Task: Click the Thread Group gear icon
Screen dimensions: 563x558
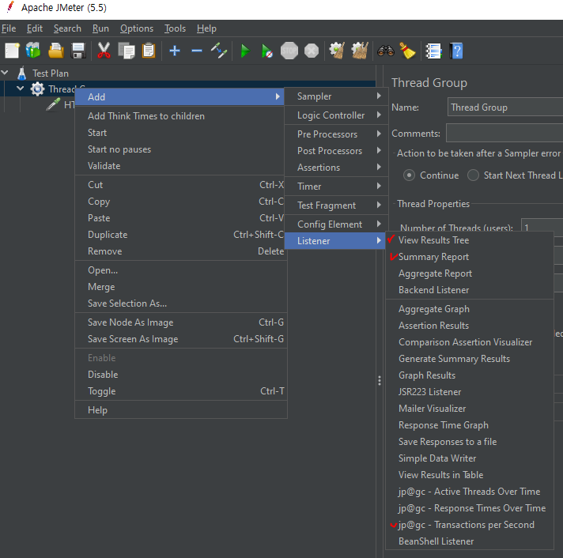Action: point(37,89)
